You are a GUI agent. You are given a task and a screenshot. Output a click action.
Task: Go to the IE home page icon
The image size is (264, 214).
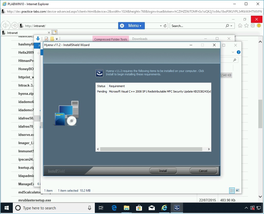[240, 26]
